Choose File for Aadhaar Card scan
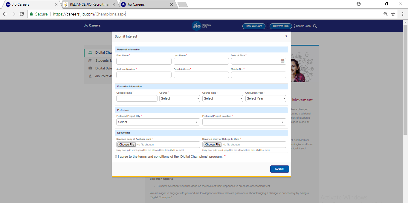Viewport: 408px width, 203px height. pos(126,145)
